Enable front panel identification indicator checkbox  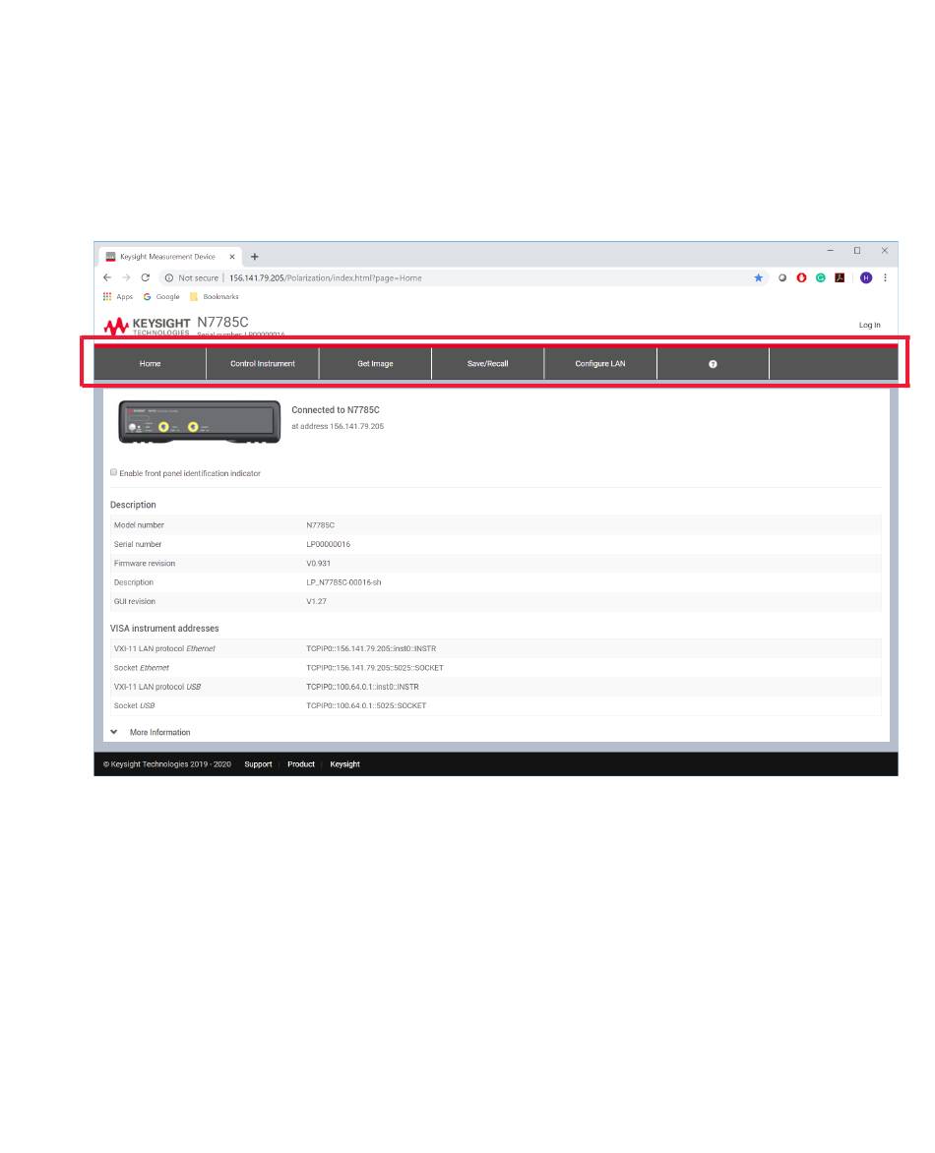114,473
